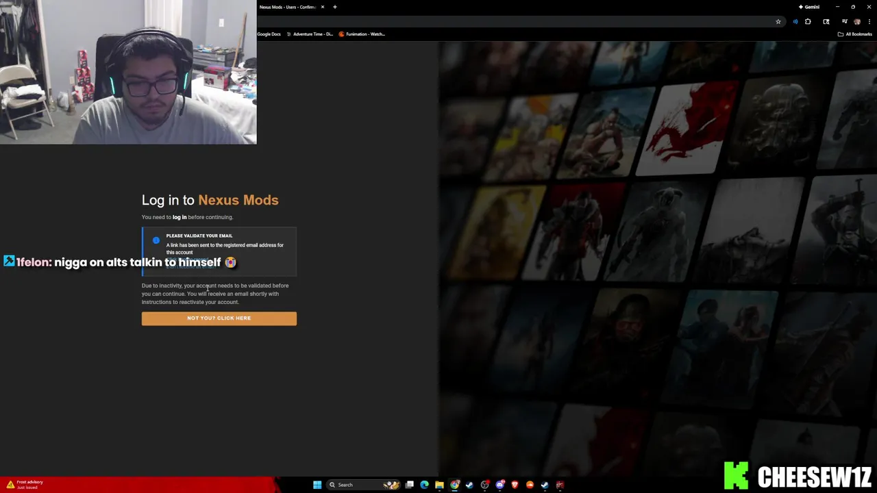877x493 pixels.
Task: Bookmark this page with the star icon
Action: coord(778,22)
